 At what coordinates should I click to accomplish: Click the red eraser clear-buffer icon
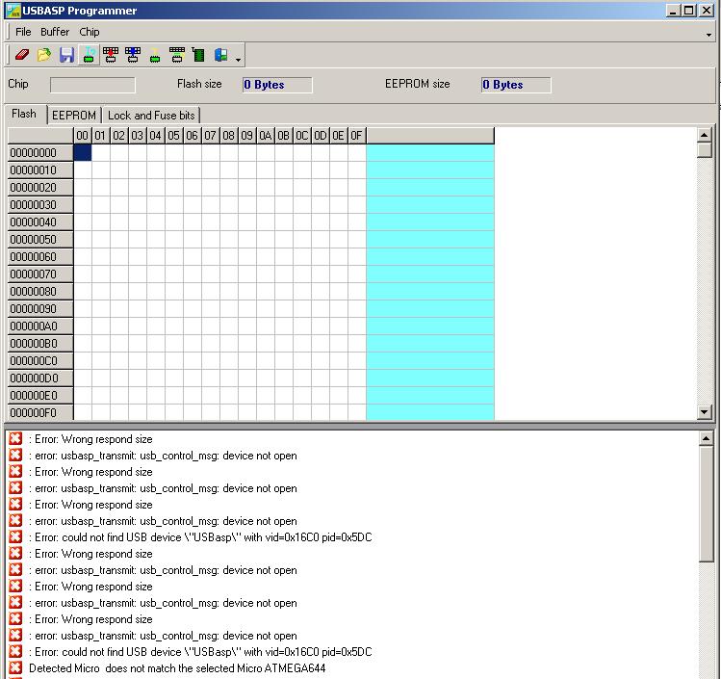pos(22,55)
